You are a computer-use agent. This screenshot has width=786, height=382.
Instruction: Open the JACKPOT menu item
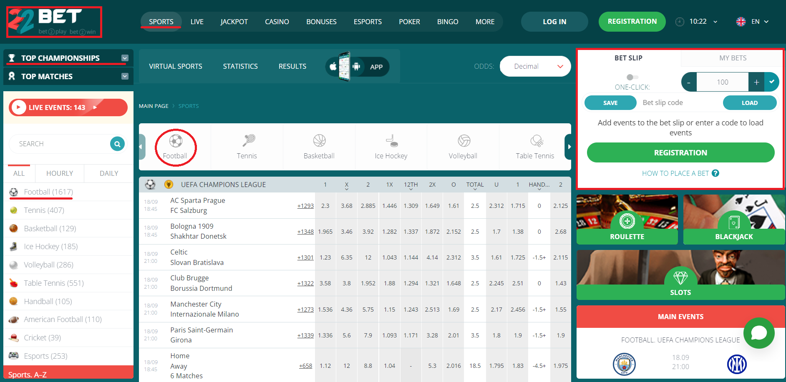(x=234, y=22)
